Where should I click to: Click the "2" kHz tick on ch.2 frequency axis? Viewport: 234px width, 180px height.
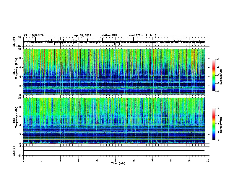20,134
